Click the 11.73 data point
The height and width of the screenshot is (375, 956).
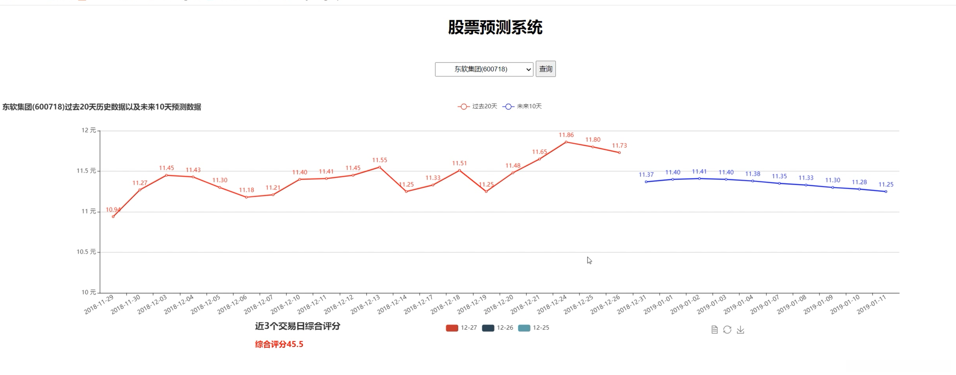pos(620,153)
